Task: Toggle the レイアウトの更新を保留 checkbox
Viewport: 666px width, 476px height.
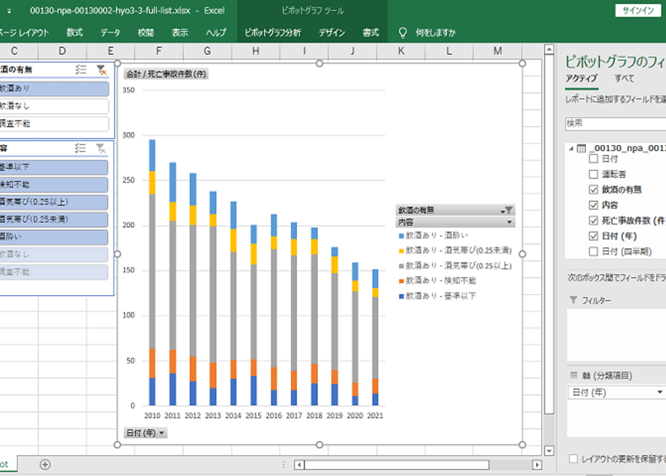Action: pyautogui.click(x=574, y=459)
